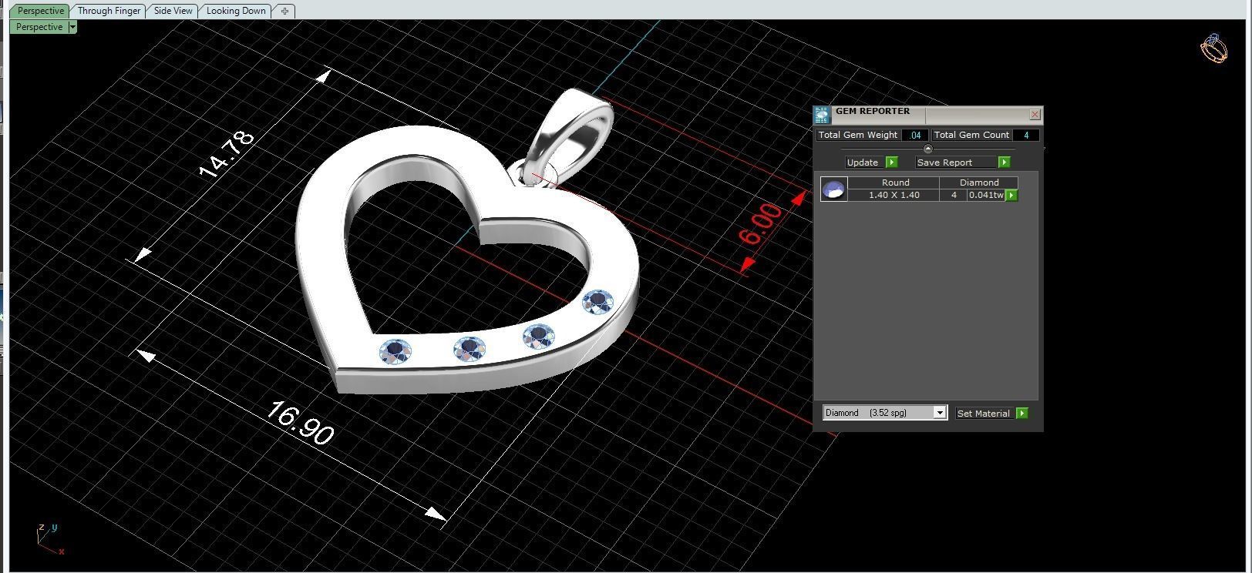Add a new viewport tab with the plus icon
The height and width of the screenshot is (573, 1252).
point(284,11)
